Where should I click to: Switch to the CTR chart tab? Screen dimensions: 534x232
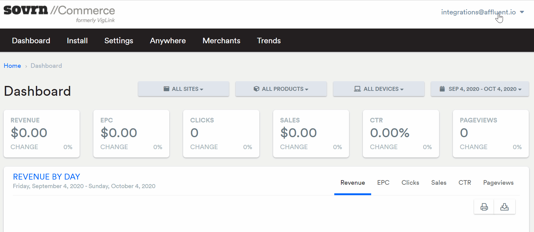(x=465, y=183)
